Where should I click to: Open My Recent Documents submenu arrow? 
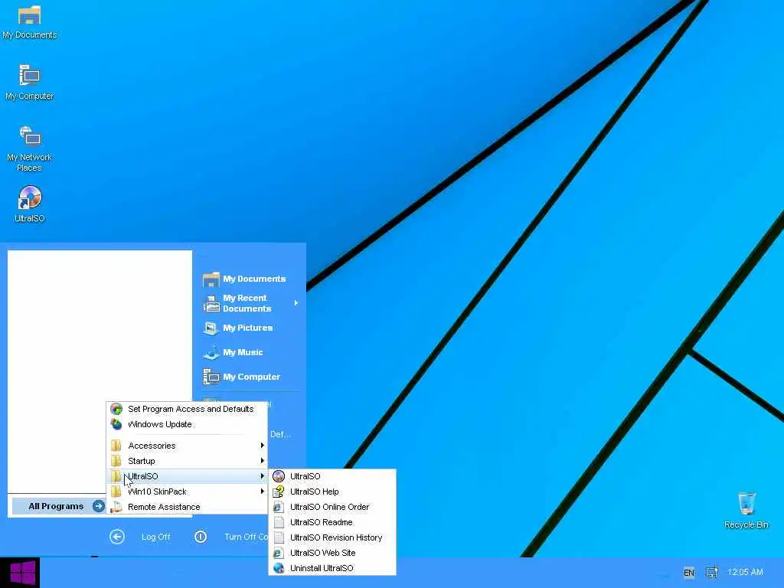pyautogui.click(x=296, y=303)
